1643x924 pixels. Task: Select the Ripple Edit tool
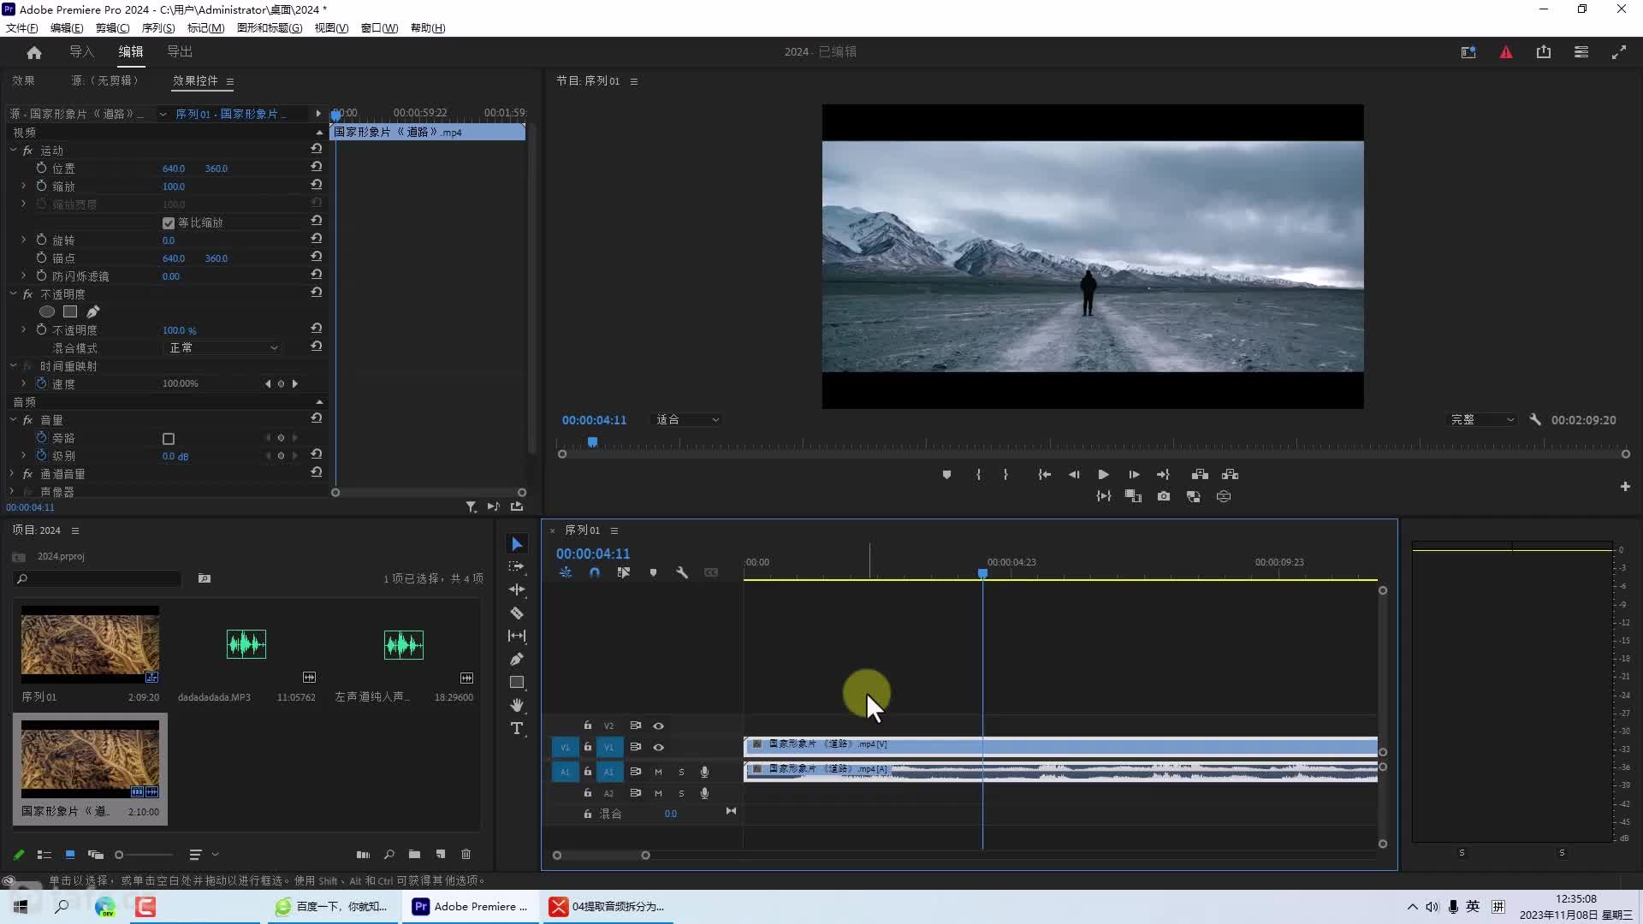click(517, 589)
